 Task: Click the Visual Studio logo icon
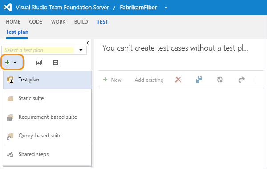pyautogui.click(x=8, y=7)
